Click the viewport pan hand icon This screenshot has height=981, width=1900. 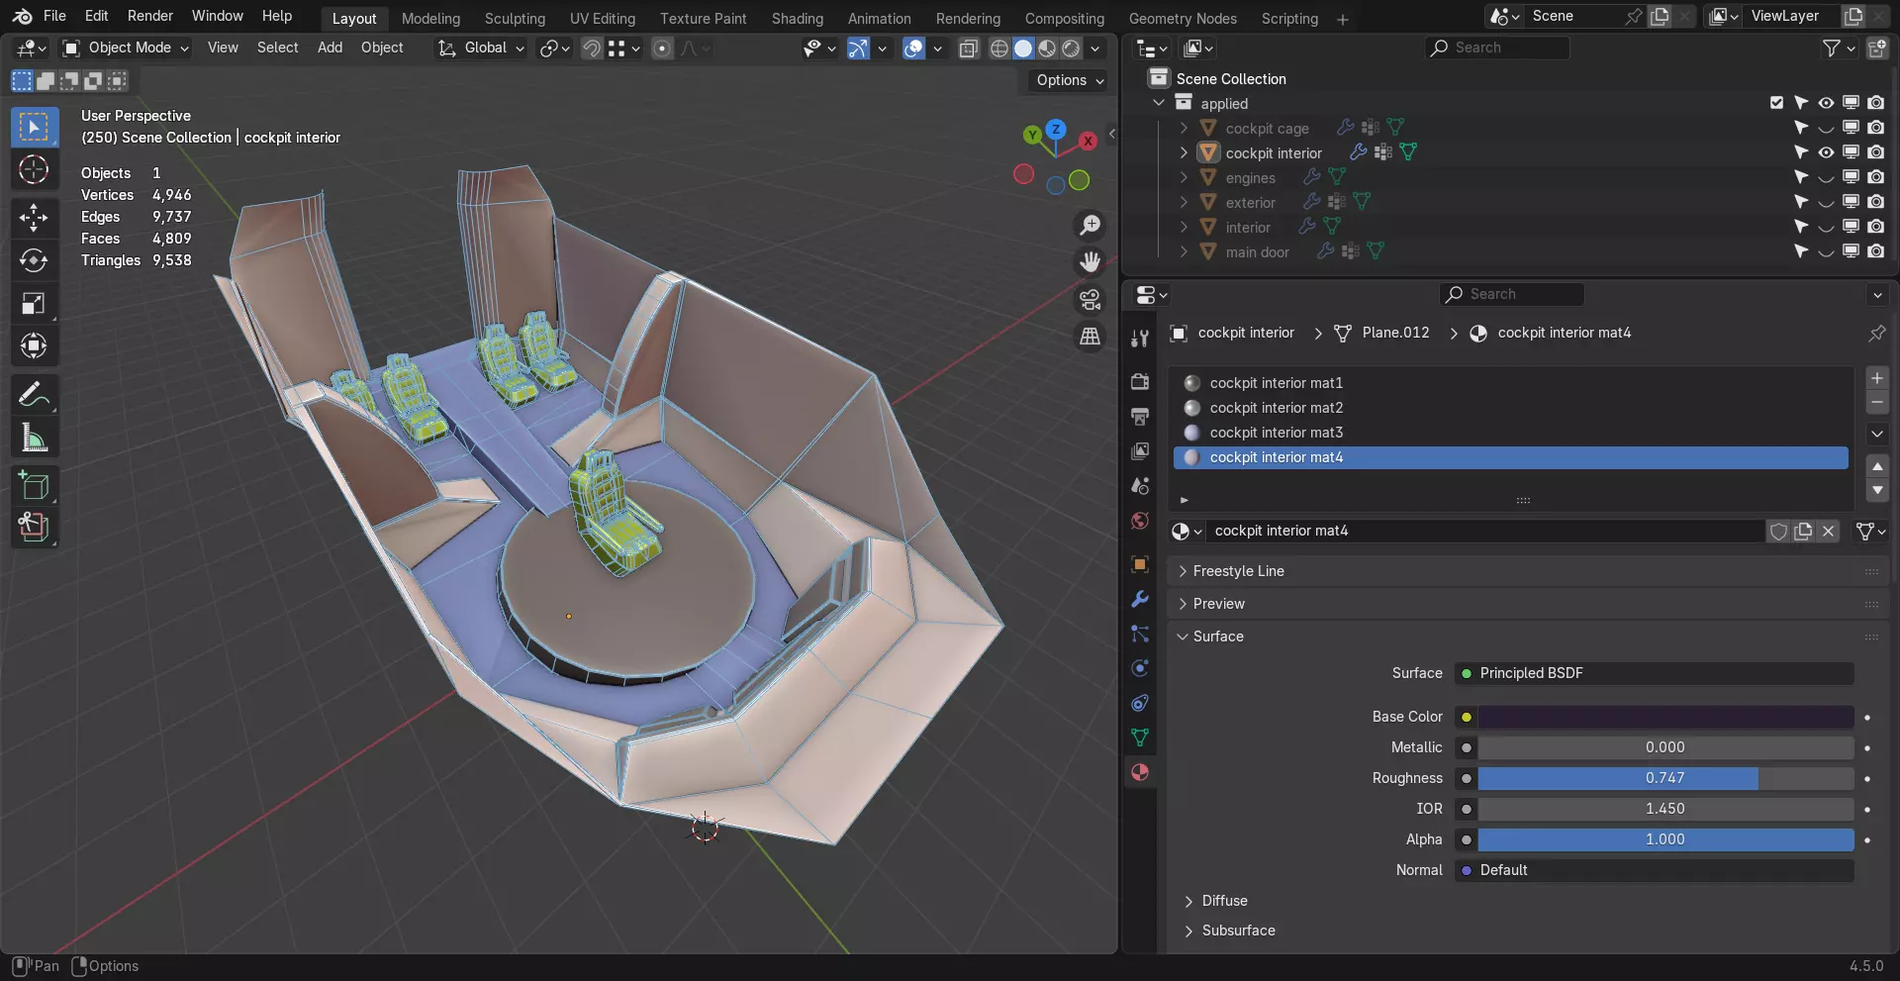1090,262
